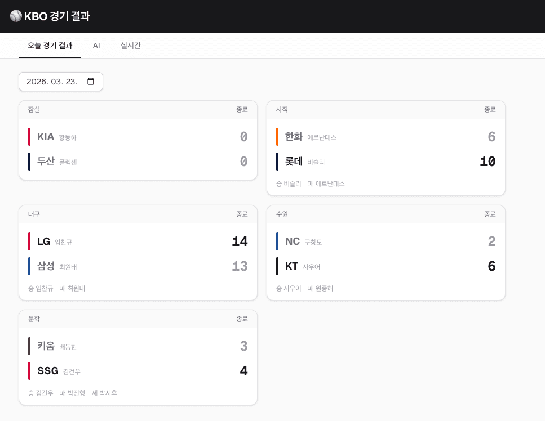Image resolution: width=545 pixels, height=421 pixels.
Task: Click losing pitcher 패 에르난데스
Action: coord(326,183)
